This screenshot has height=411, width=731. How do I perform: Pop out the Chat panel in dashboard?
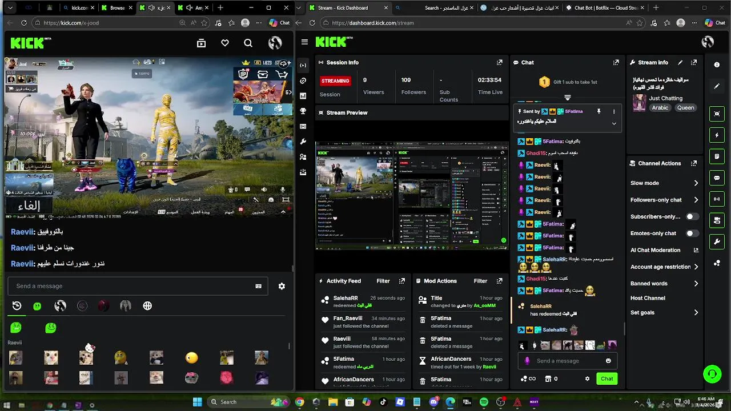pyautogui.click(x=616, y=62)
